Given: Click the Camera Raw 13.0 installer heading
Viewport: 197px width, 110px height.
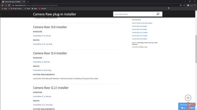Looking at the screenshot, I should (x=50, y=27).
